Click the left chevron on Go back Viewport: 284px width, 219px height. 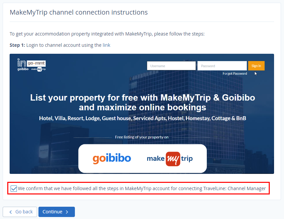pyautogui.click(x=11, y=212)
